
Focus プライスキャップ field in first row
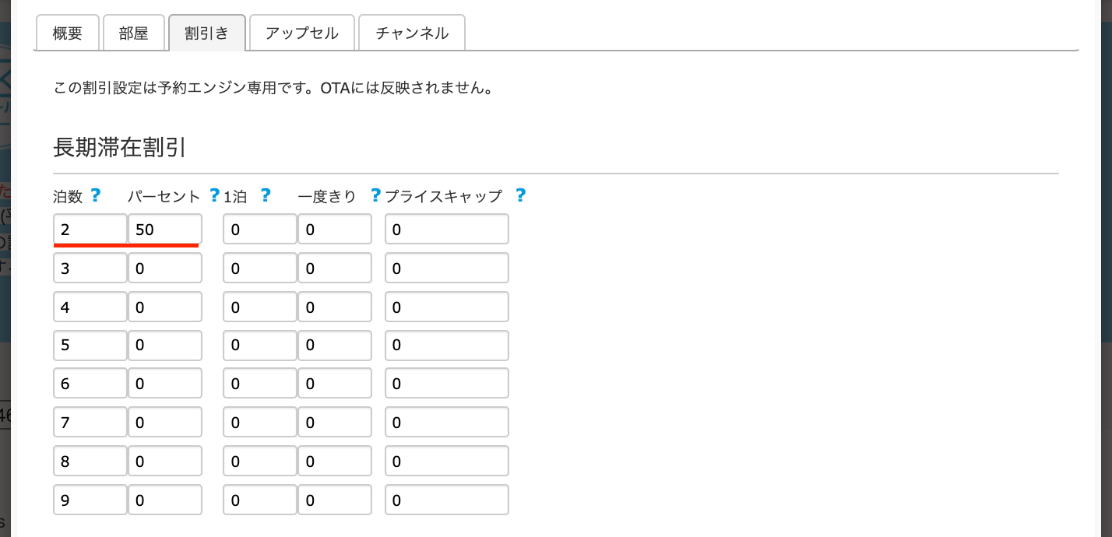click(446, 230)
